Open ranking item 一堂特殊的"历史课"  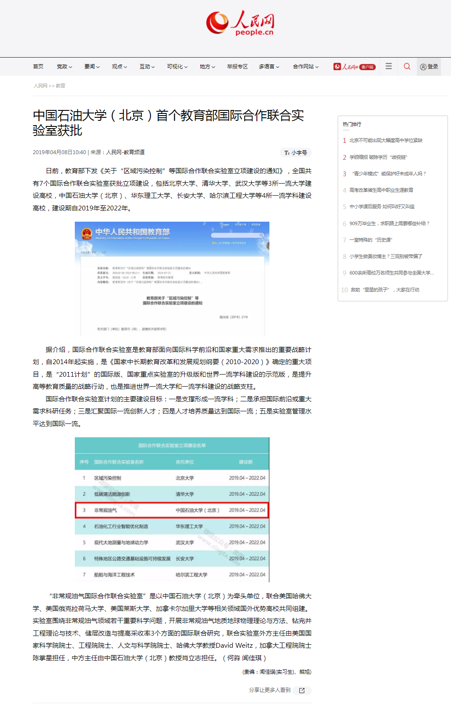(371, 240)
